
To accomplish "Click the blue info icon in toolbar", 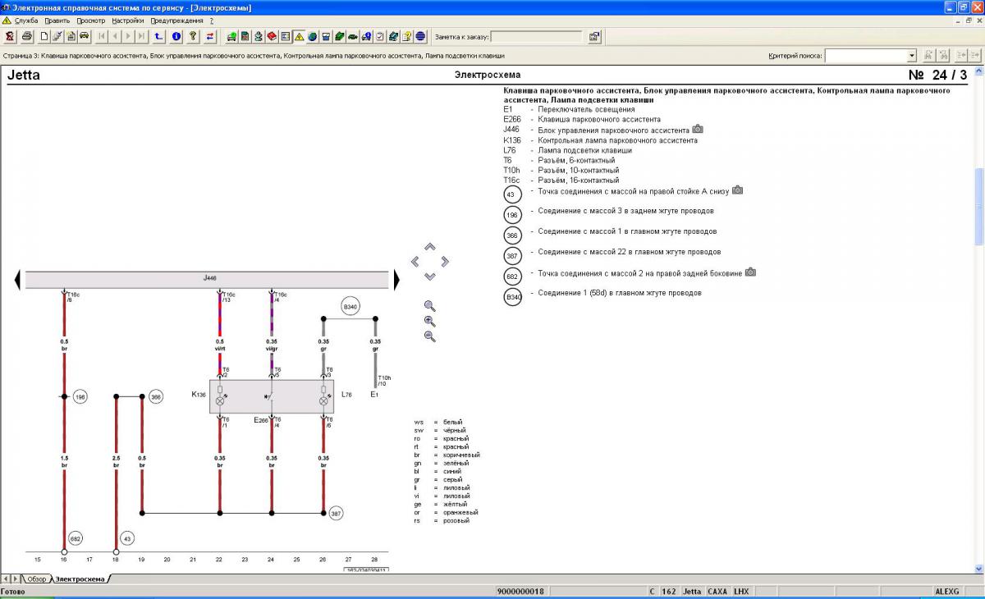I will (176, 36).
